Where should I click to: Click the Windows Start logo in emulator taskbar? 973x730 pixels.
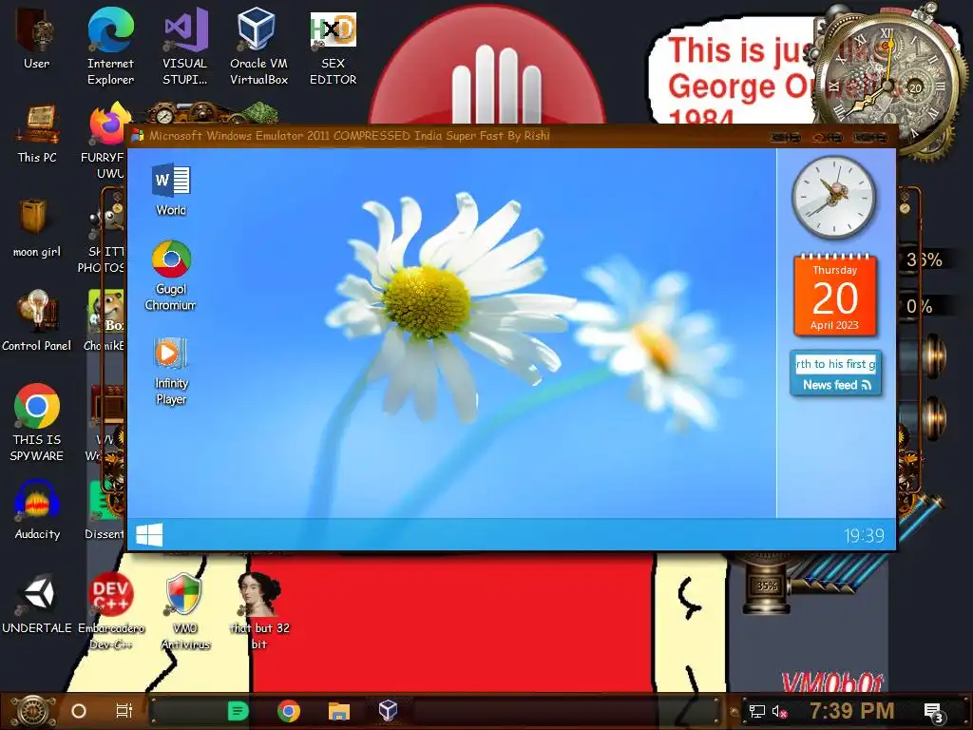(x=149, y=534)
